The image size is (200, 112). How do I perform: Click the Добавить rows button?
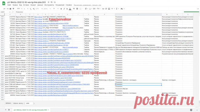8,103
